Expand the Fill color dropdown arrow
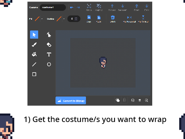Screen dimensions: 185x139 coord(42,19)
